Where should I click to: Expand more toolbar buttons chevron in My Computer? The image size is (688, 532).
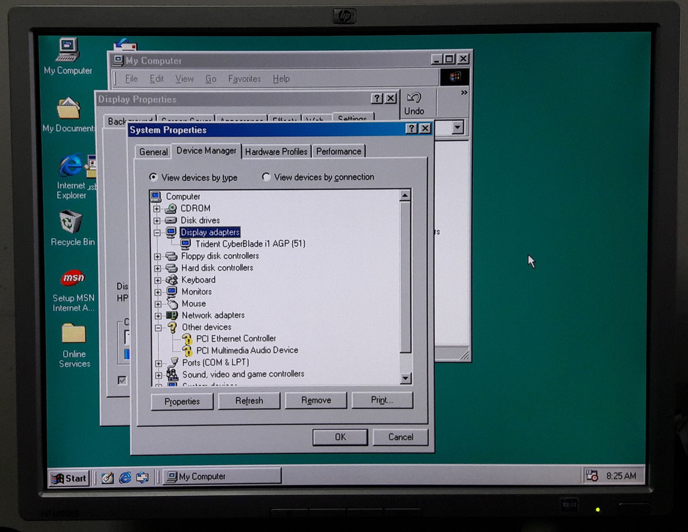464,92
